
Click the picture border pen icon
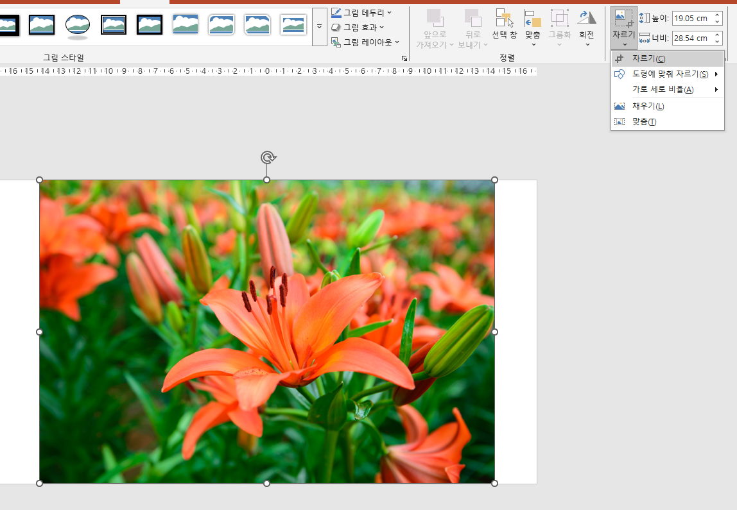tap(336, 13)
